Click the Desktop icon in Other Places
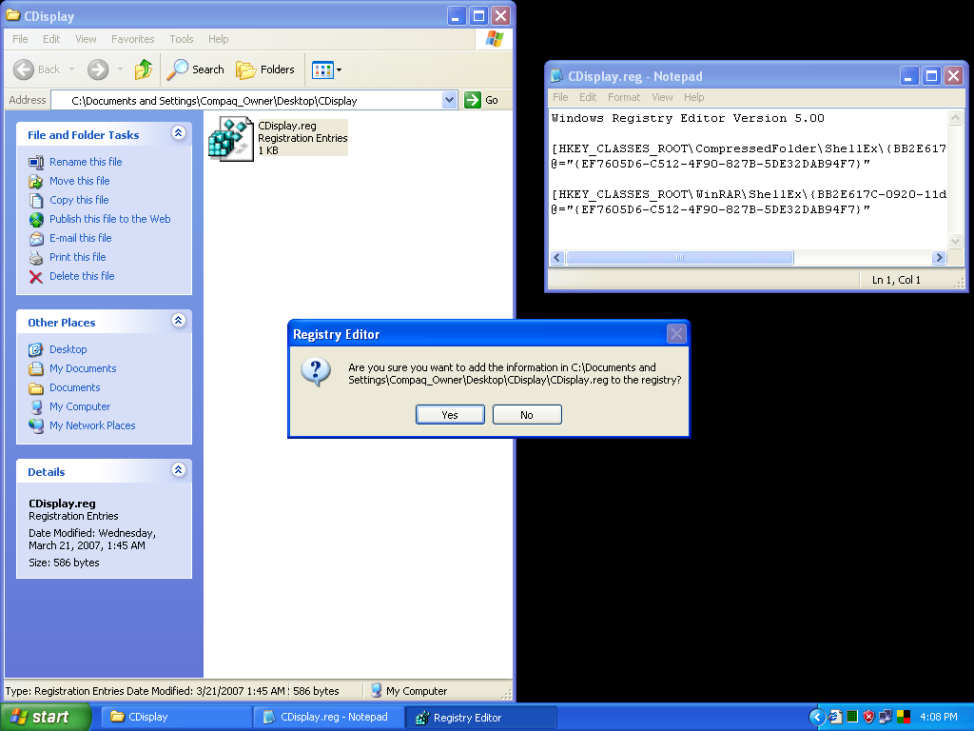The height and width of the screenshot is (731, 974). pyautogui.click(x=36, y=350)
